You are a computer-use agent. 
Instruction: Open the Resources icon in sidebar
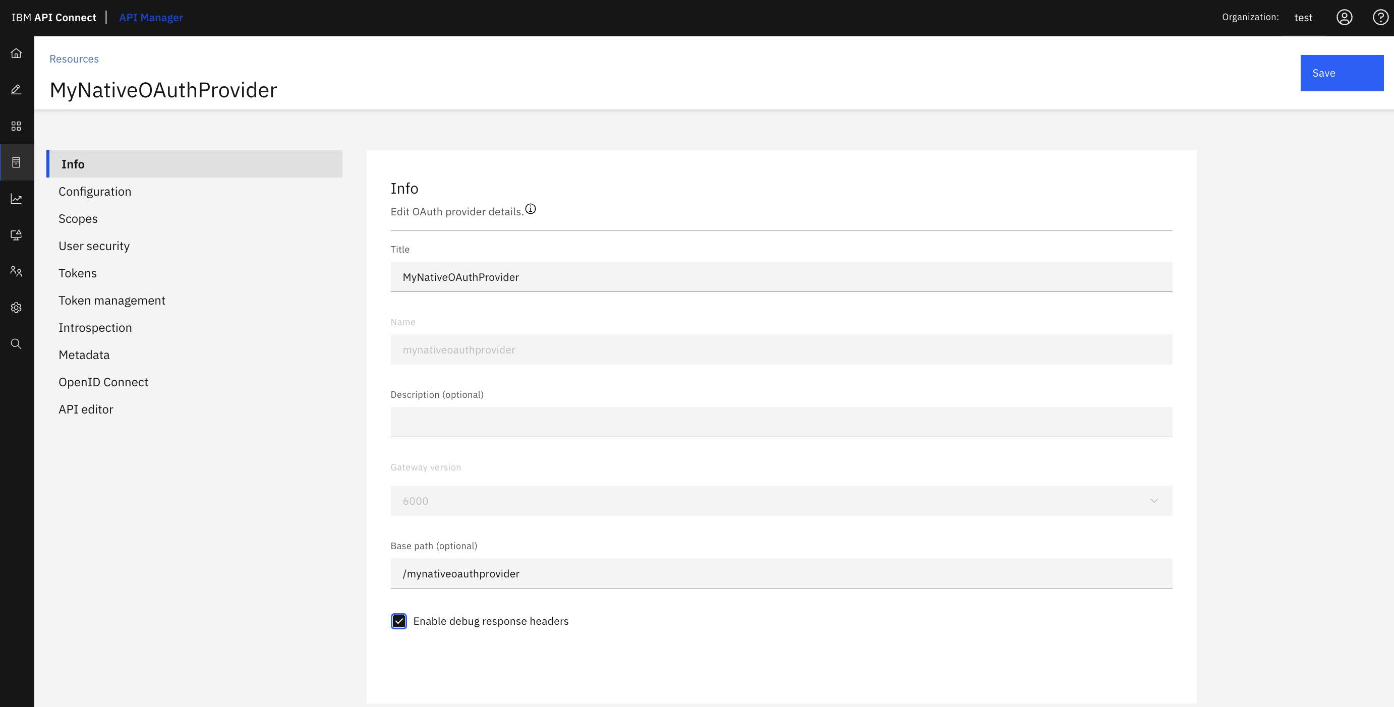click(x=16, y=162)
